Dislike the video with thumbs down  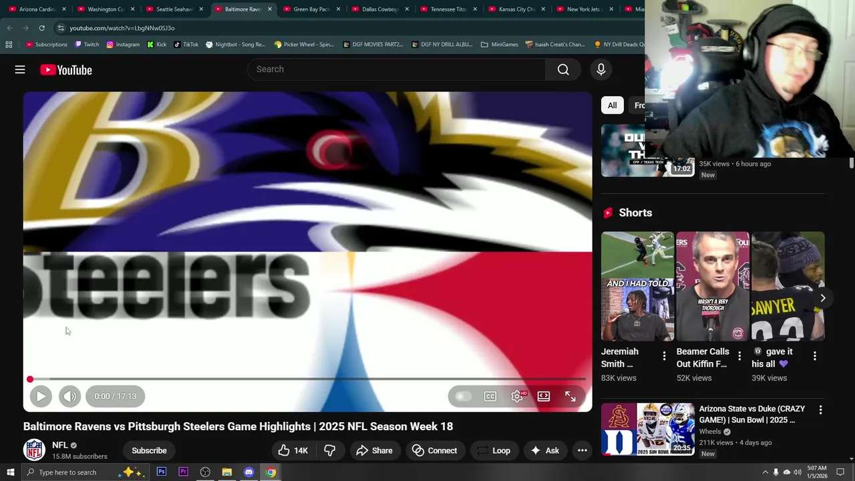[330, 450]
